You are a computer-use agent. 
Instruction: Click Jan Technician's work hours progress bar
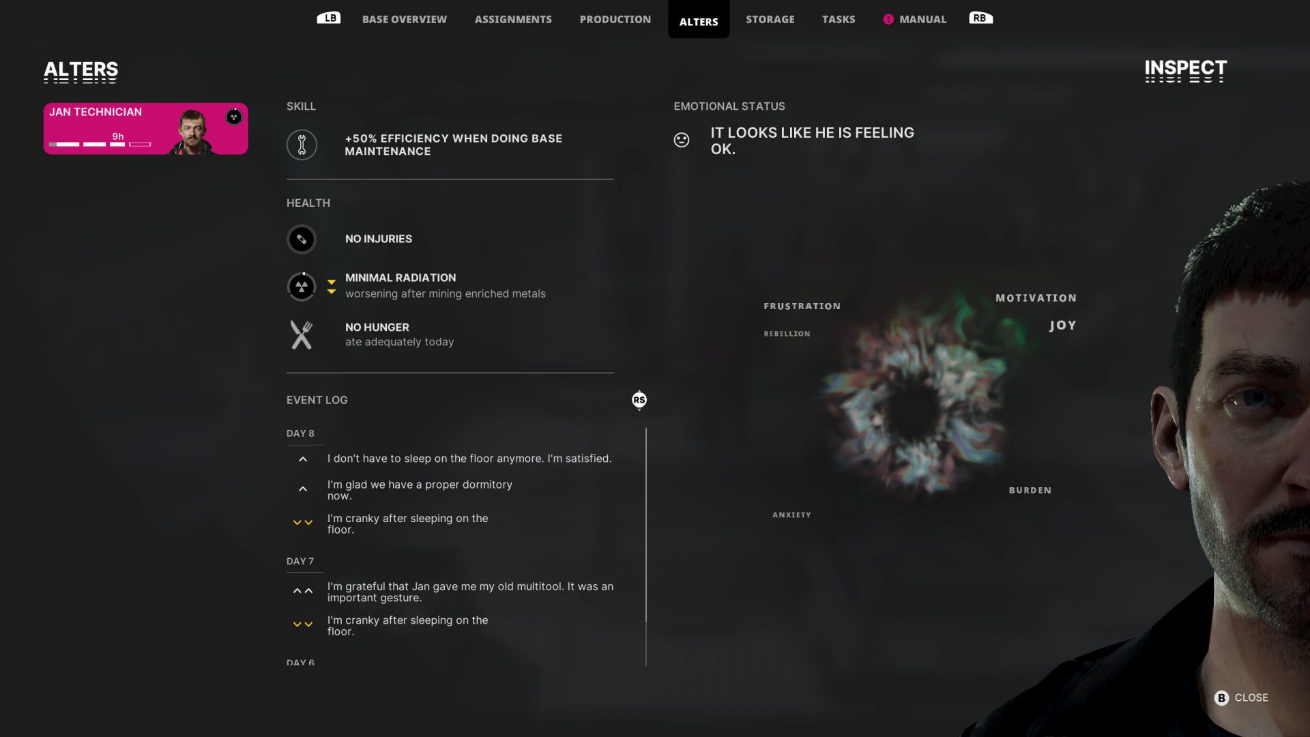point(100,144)
